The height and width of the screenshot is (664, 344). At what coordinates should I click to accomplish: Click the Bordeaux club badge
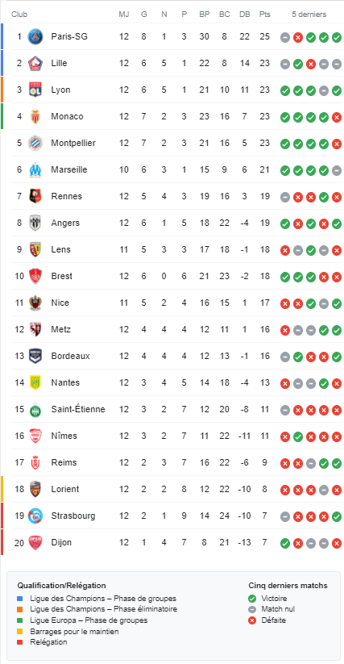[35, 356]
